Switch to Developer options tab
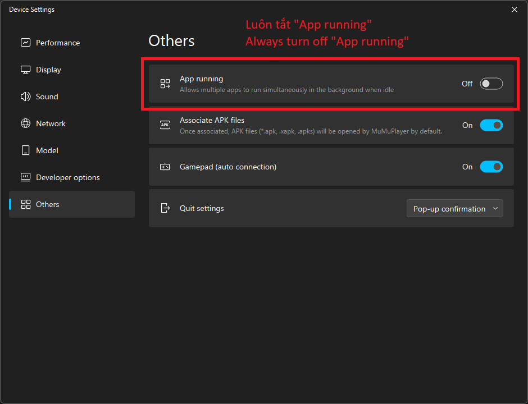Image resolution: width=528 pixels, height=404 pixels. [x=72, y=177]
